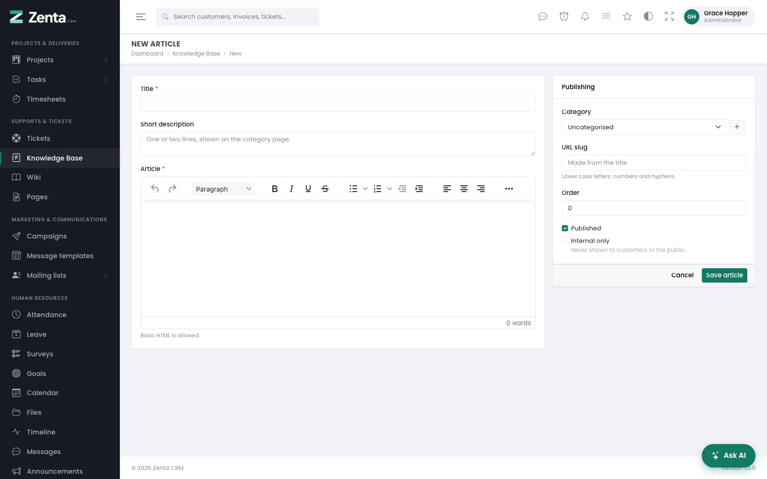Viewport: 767px width, 479px height.
Task: Open the Ask AI assistant
Action: pyautogui.click(x=729, y=456)
